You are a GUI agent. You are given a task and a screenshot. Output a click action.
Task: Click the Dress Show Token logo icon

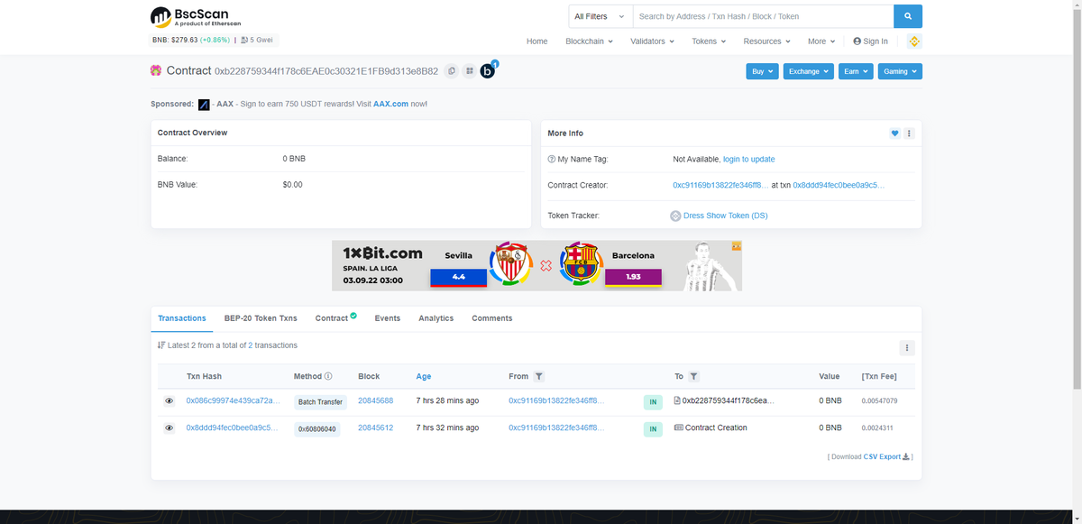pyautogui.click(x=675, y=216)
